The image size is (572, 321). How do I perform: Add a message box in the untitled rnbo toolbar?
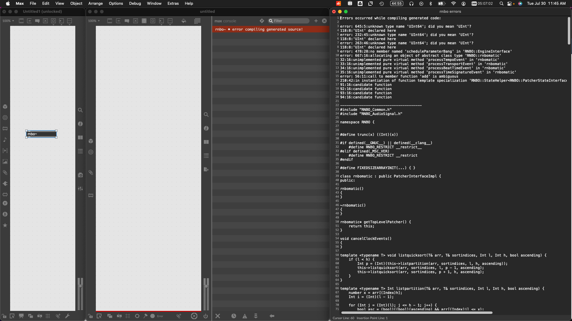pyautogui.click(x=118, y=21)
